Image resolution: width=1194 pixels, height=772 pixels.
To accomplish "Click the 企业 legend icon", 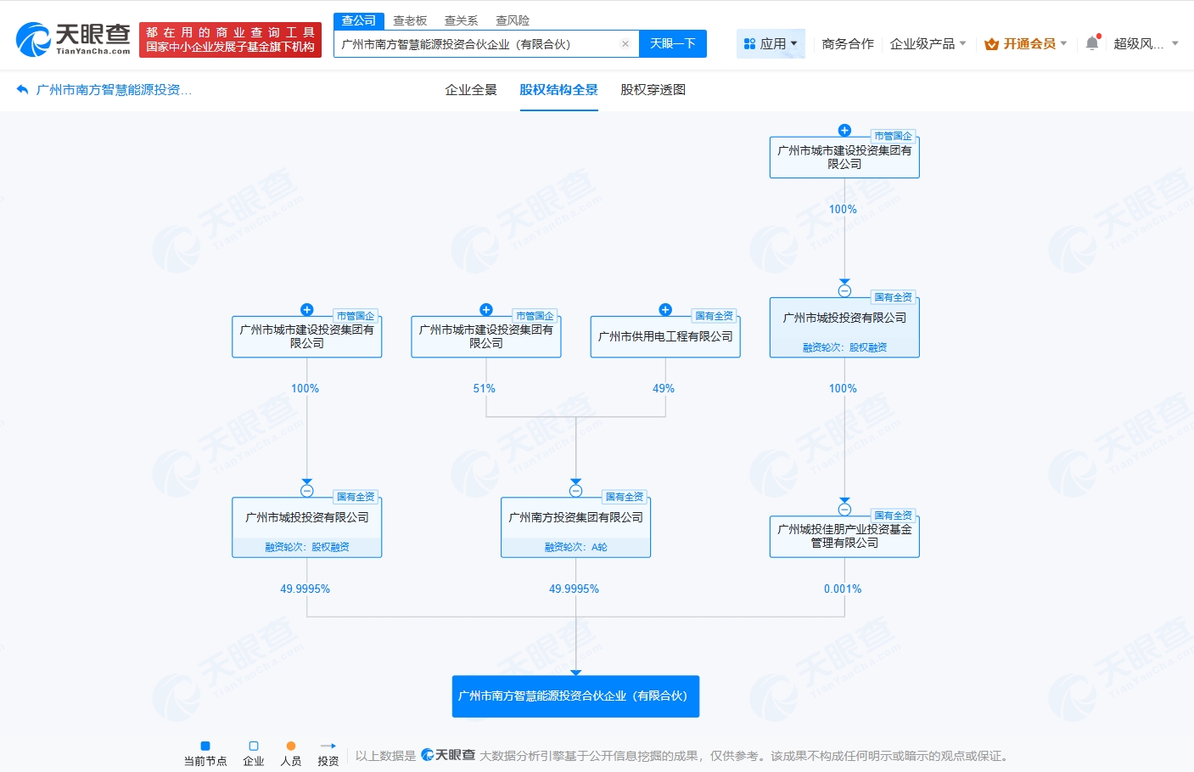I will pyautogui.click(x=253, y=747).
